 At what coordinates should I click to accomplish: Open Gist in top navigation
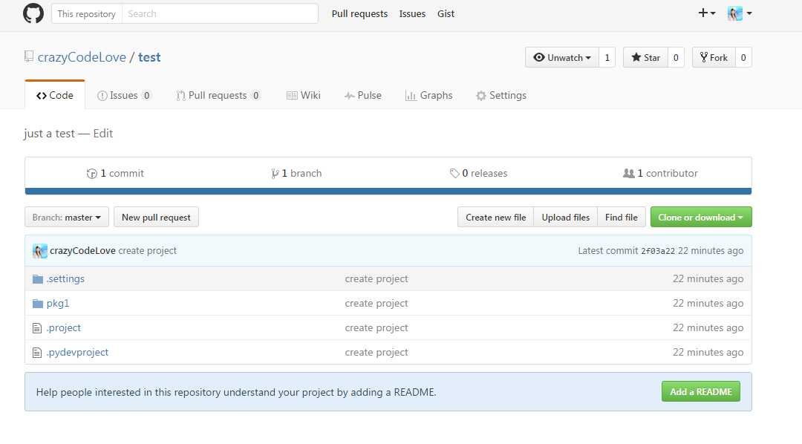point(446,14)
